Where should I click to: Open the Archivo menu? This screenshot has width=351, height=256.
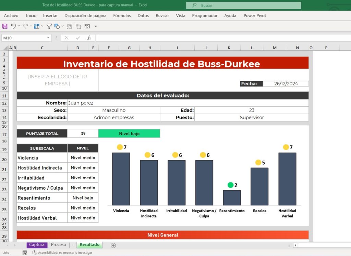click(x=11, y=16)
